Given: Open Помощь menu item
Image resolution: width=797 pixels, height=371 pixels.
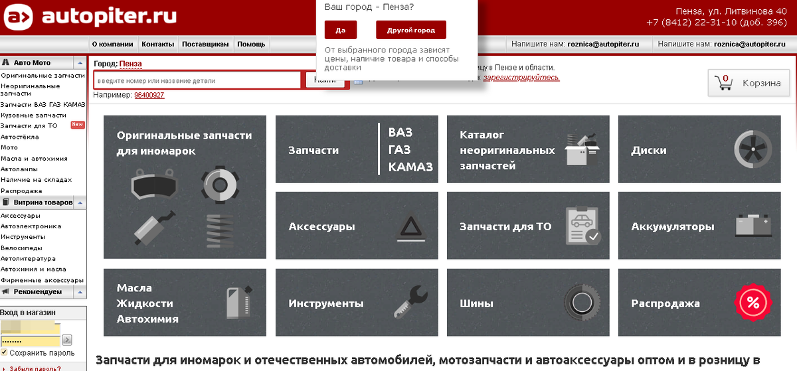Looking at the screenshot, I should 251,44.
